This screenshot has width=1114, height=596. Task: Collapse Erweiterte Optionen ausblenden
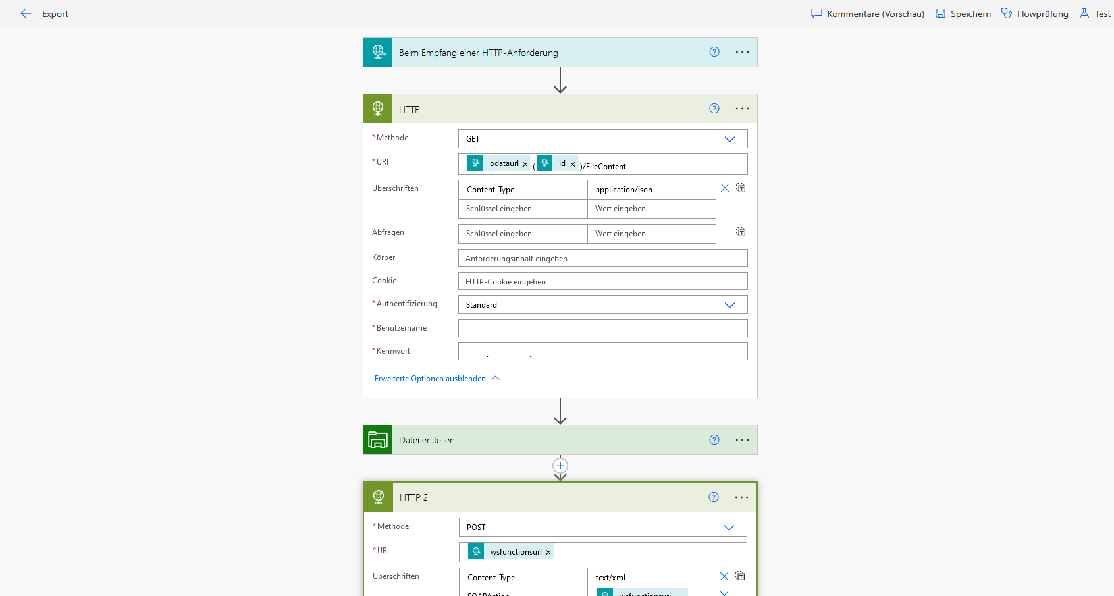(x=437, y=379)
